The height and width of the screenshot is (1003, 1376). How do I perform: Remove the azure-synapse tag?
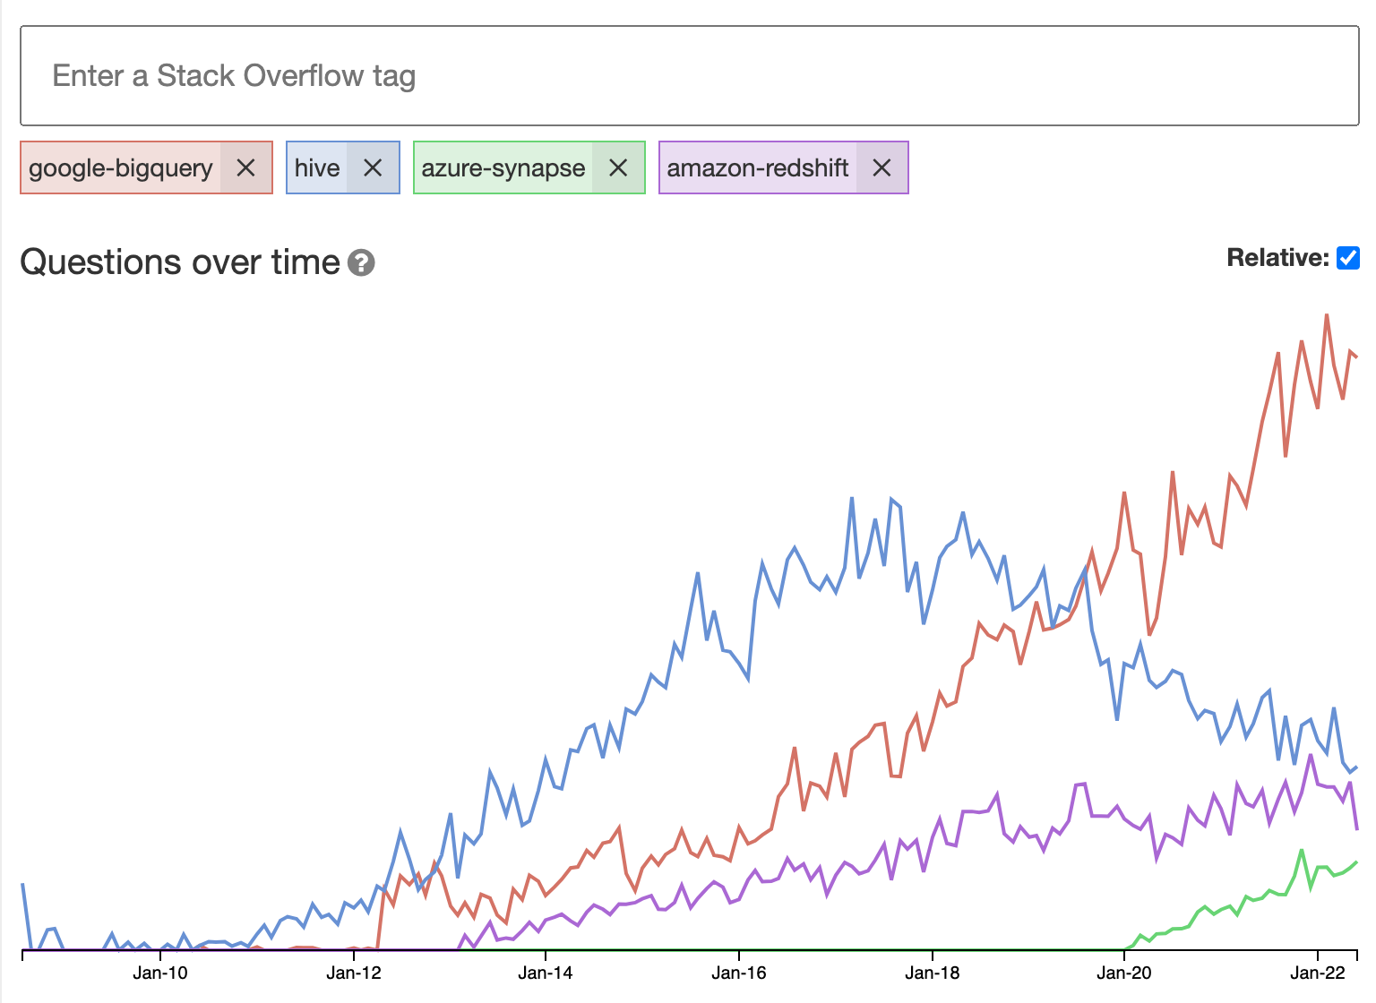[x=618, y=168]
